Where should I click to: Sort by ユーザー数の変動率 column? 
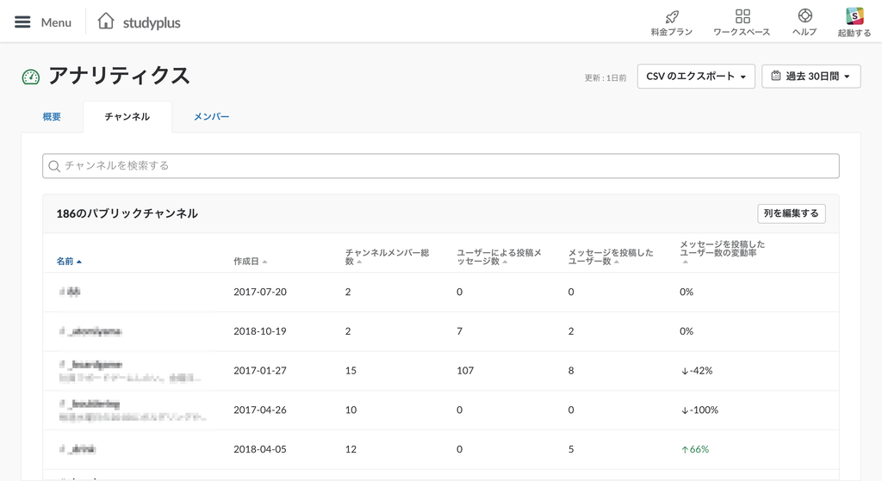click(723, 253)
